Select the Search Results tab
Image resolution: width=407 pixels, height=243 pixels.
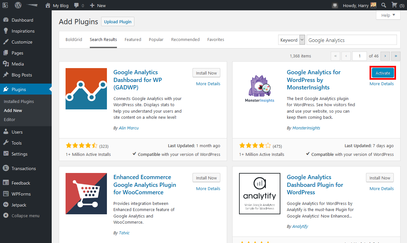[x=103, y=39]
